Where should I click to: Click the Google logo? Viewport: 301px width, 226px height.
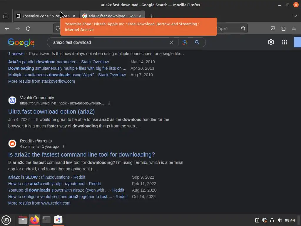coord(21,42)
